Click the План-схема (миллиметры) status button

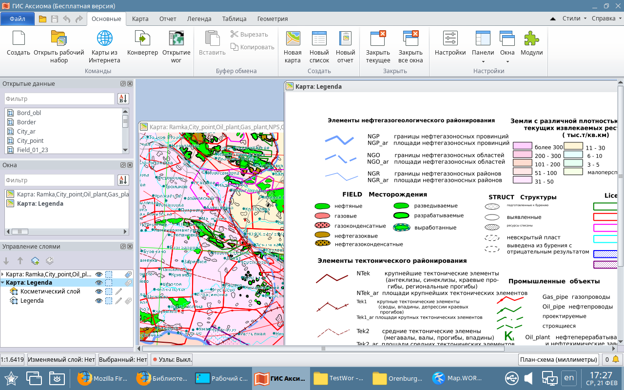click(559, 360)
